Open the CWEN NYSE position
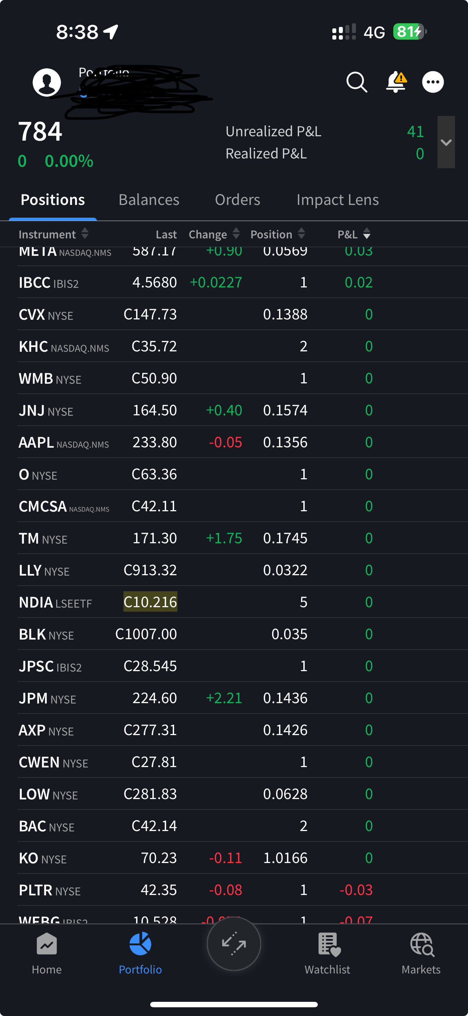The image size is (468, 1016). [x=234, y=761]
